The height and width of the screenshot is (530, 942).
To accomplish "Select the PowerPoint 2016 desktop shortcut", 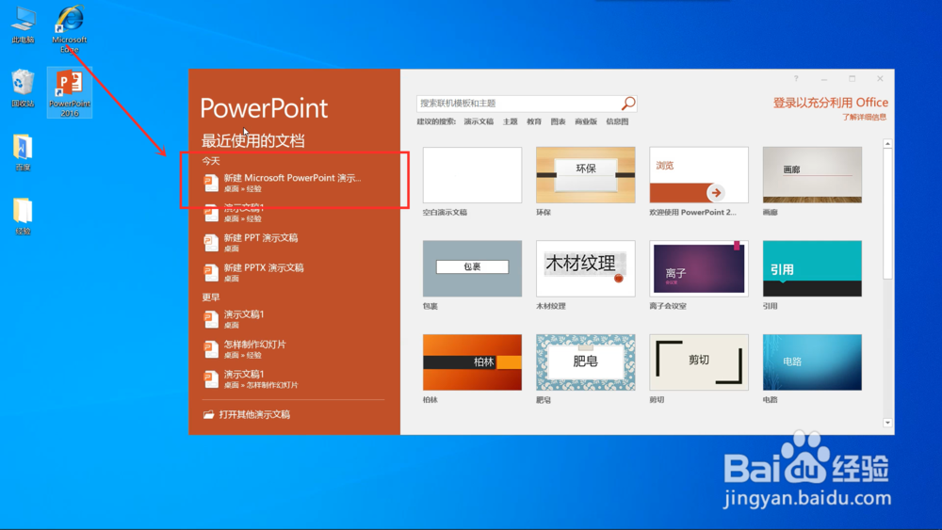I will [69, 92].
